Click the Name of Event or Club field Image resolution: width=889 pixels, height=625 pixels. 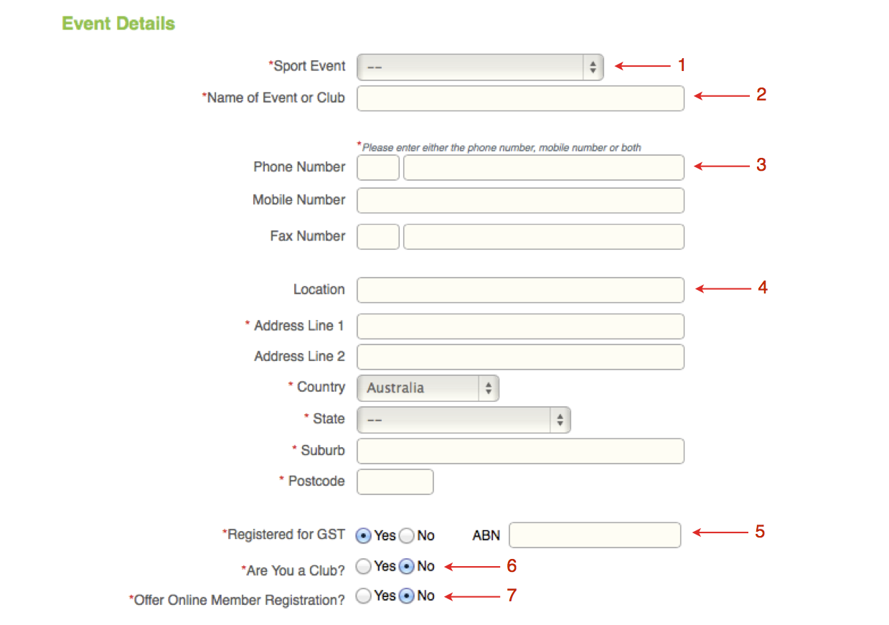(x=520, y=98)
